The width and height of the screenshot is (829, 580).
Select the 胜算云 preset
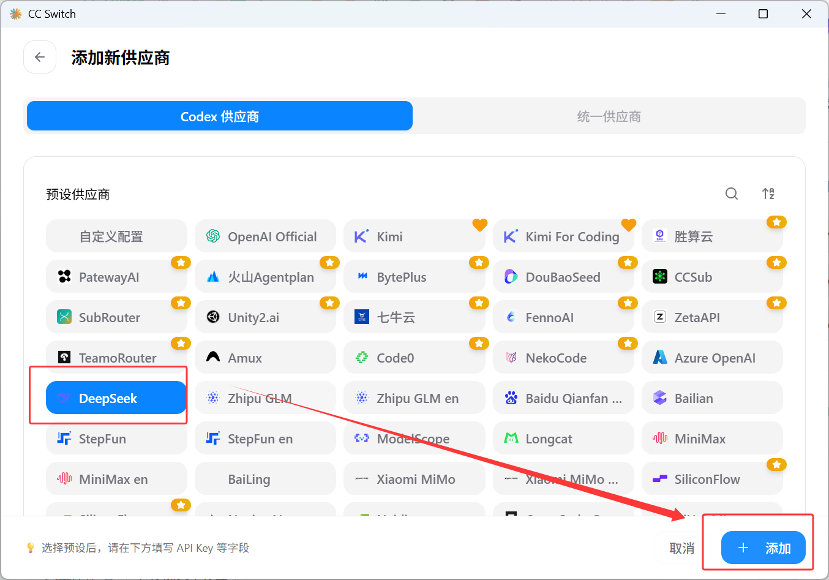[x=712, y=236]
